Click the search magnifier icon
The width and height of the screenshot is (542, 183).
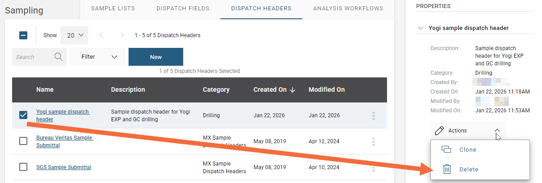58,57
